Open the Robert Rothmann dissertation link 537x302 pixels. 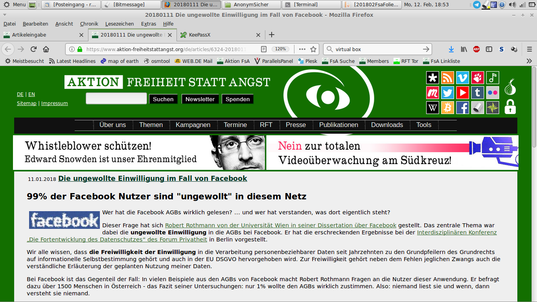[281, 225]
